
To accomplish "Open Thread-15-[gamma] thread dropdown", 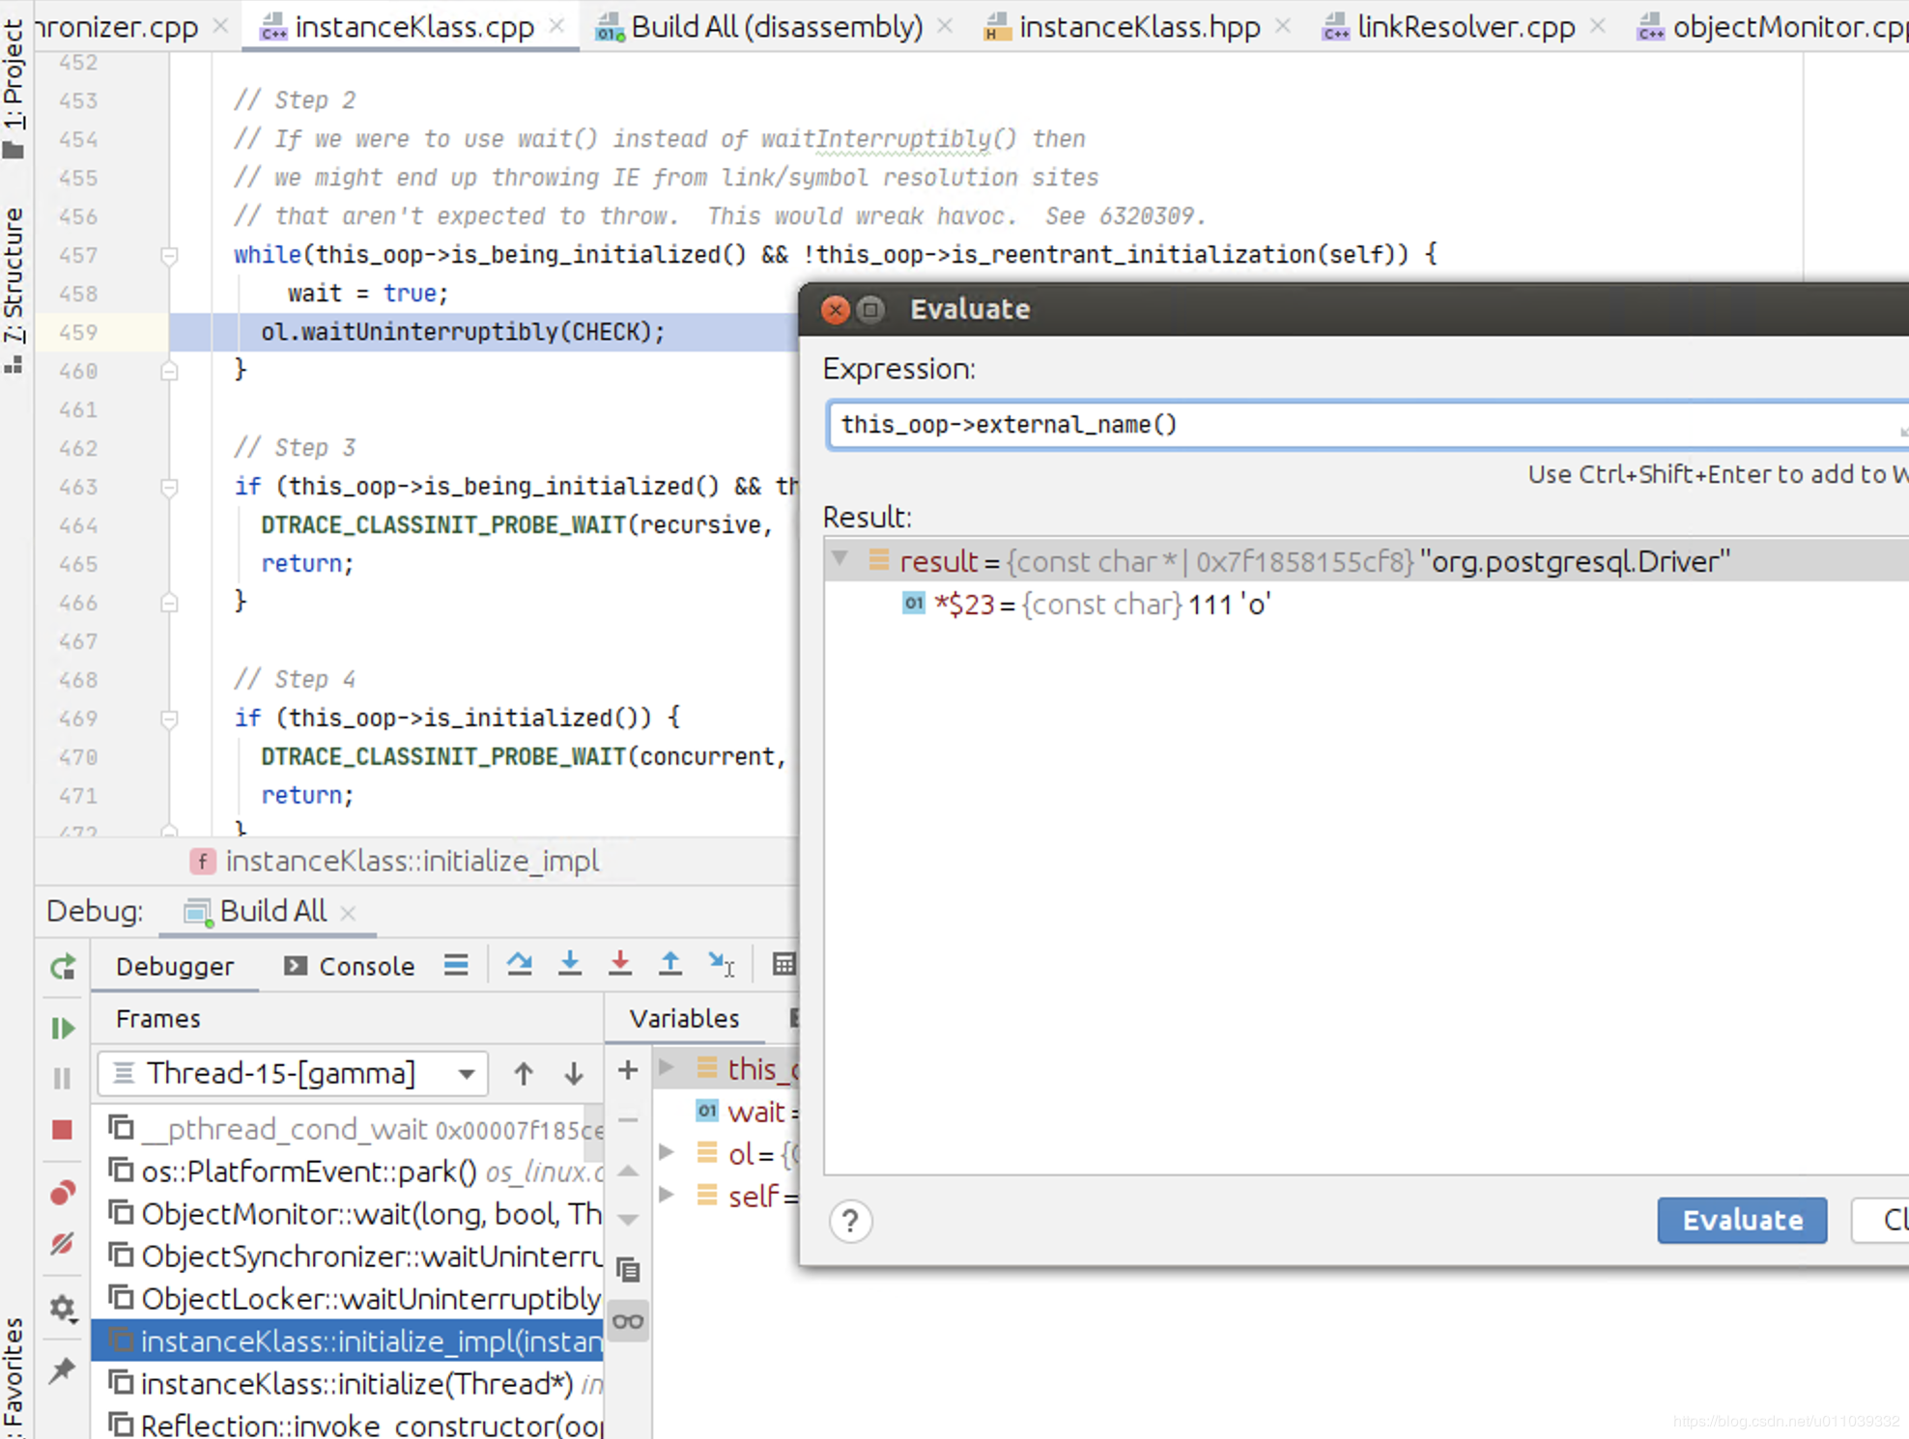I will click(x=293, y=1074).
